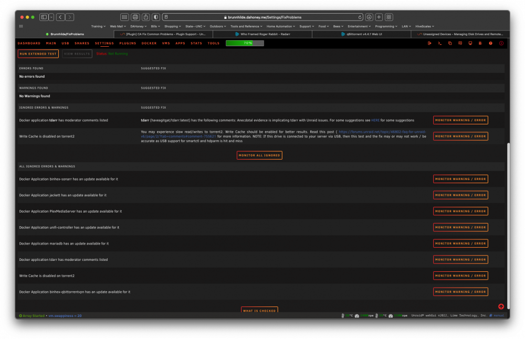The width and height of the screenshot is (525, 339).
Task: Click the Safari address bar field
Action: (x=263, y=17)
